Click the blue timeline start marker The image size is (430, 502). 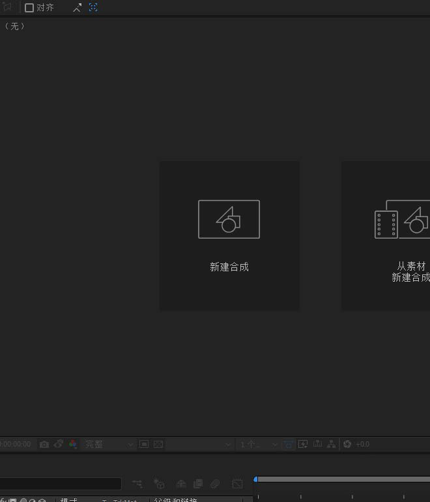click(x=255, y=479)
